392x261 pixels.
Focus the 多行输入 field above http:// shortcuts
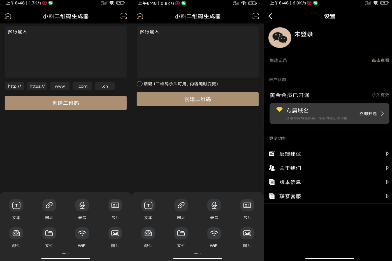coord(66,52)
